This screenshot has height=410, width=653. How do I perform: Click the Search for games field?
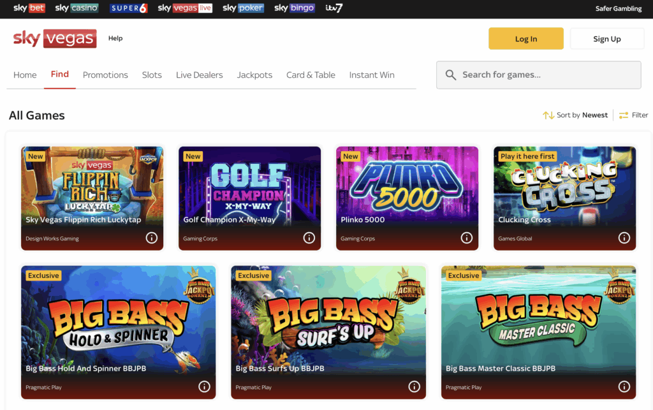[539, 75]
